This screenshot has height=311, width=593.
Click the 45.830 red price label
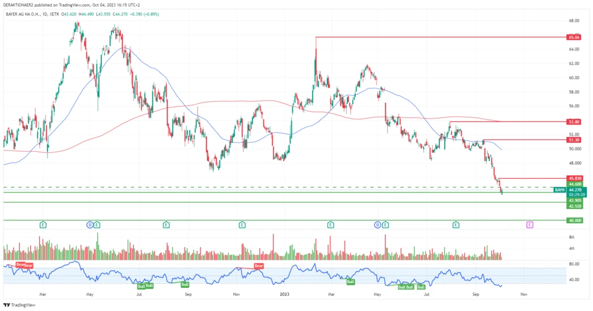click(x=575, y=178)
